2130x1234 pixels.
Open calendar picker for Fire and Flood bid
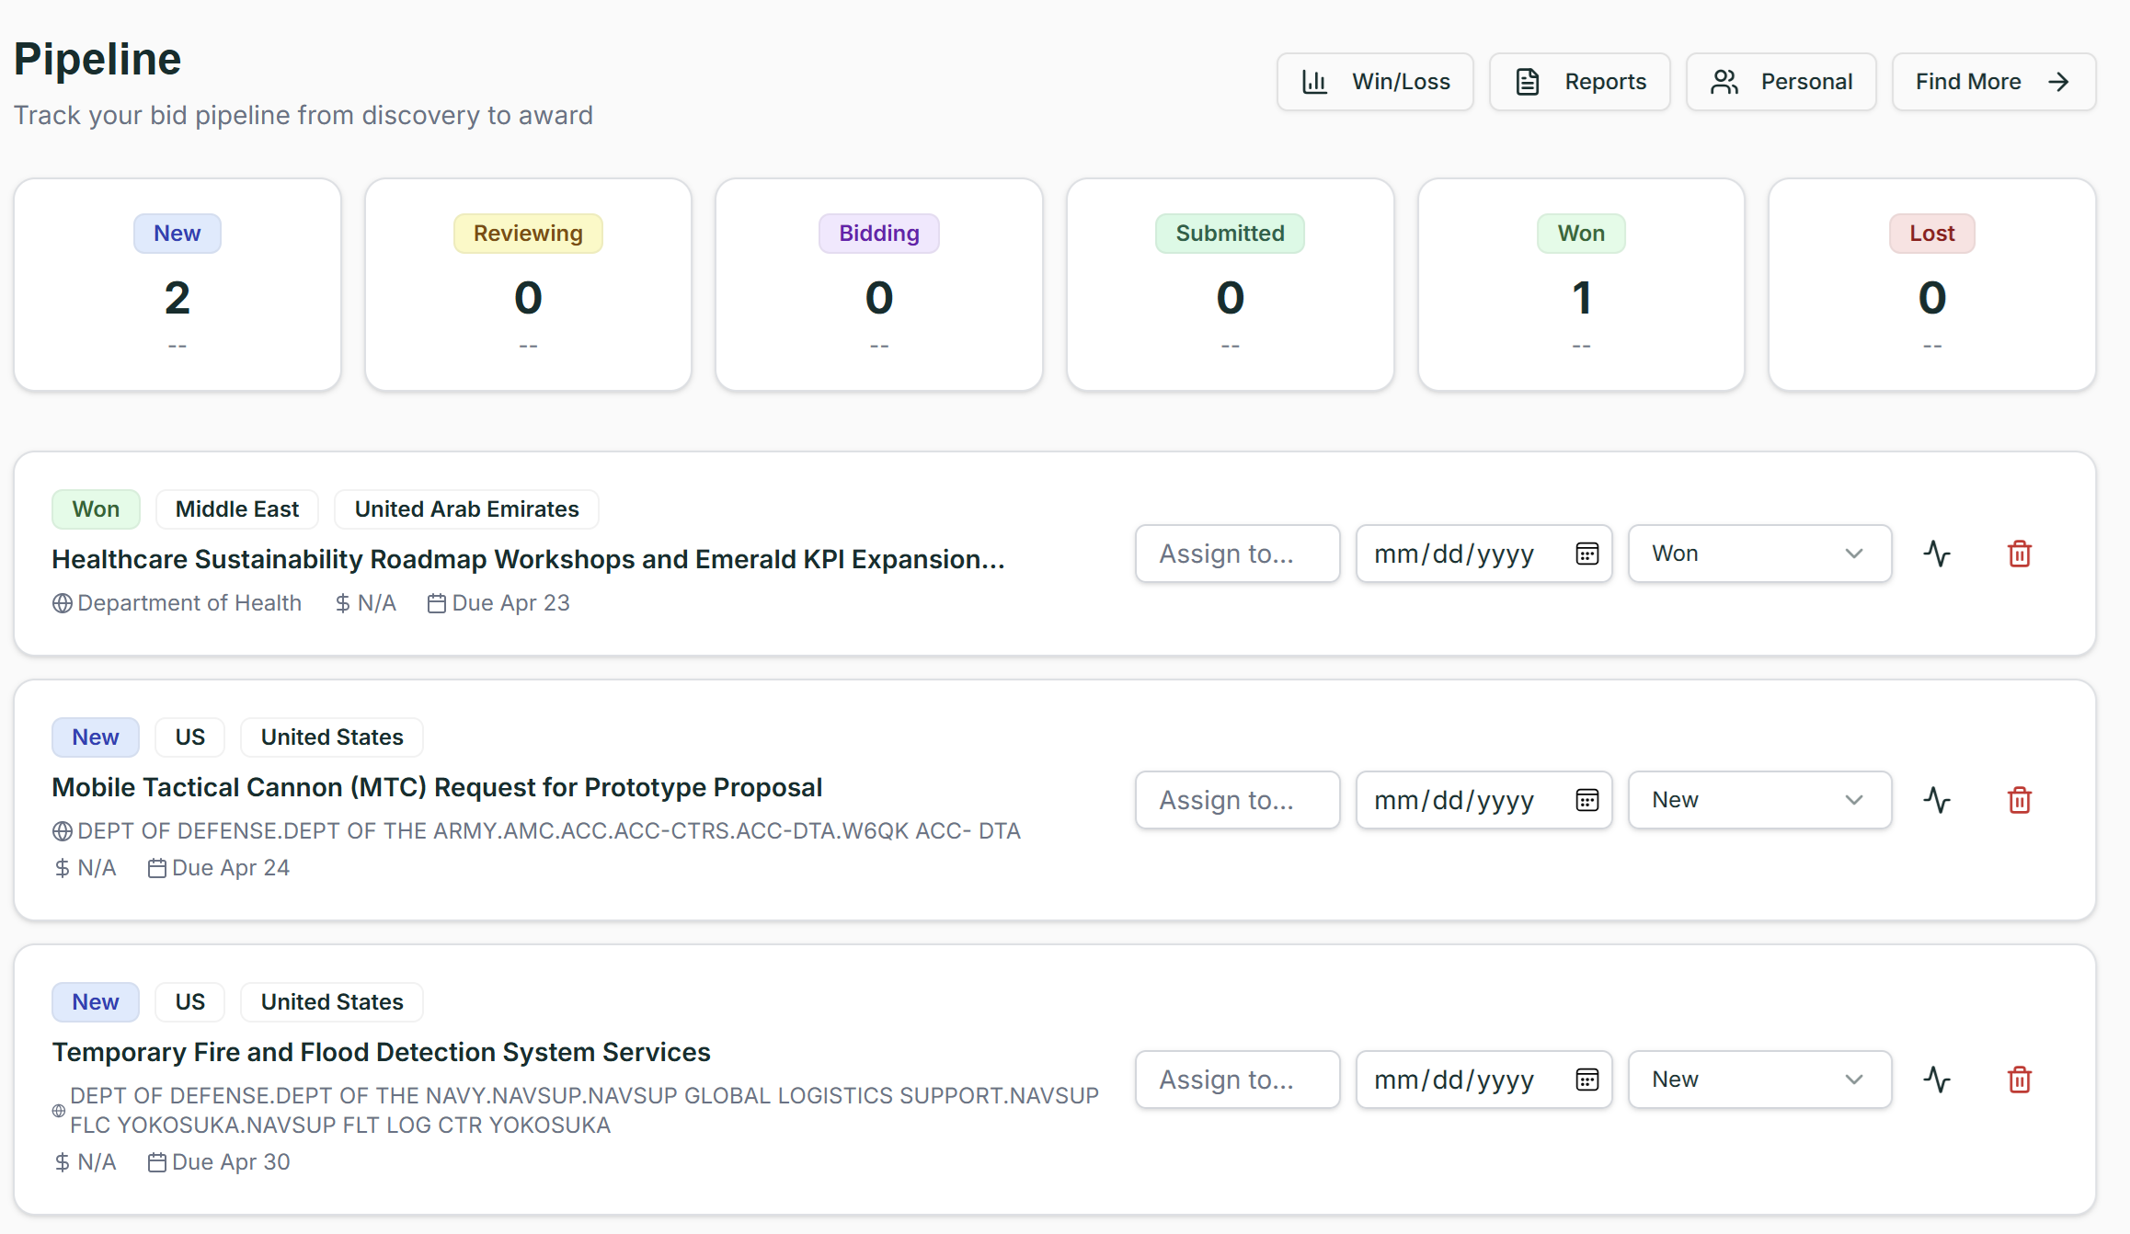point(1586,1080)
